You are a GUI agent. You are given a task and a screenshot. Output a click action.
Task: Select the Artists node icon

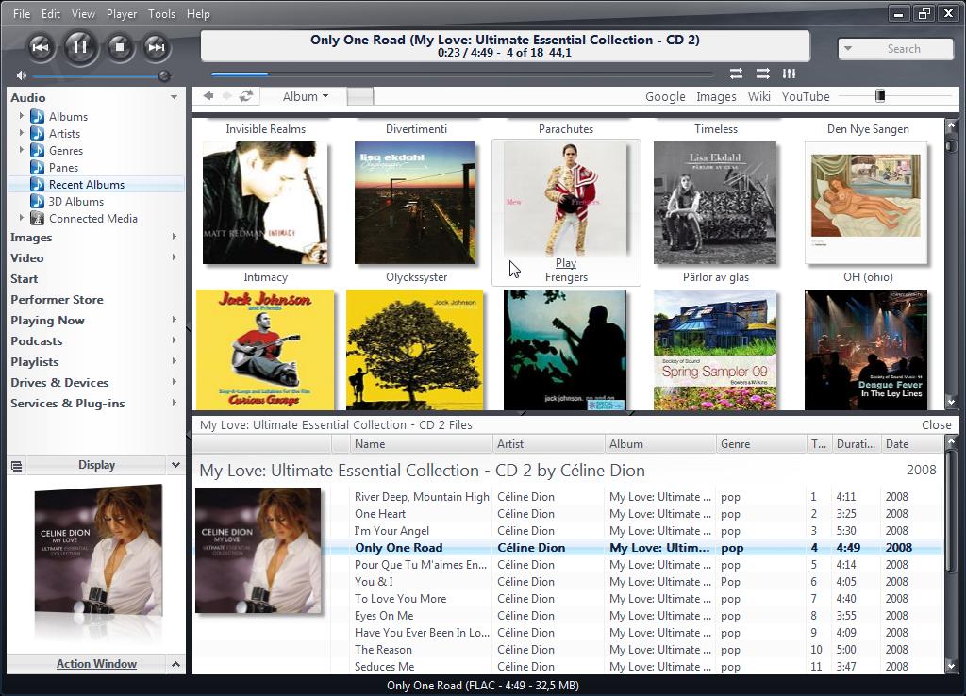tap(37, 134)
